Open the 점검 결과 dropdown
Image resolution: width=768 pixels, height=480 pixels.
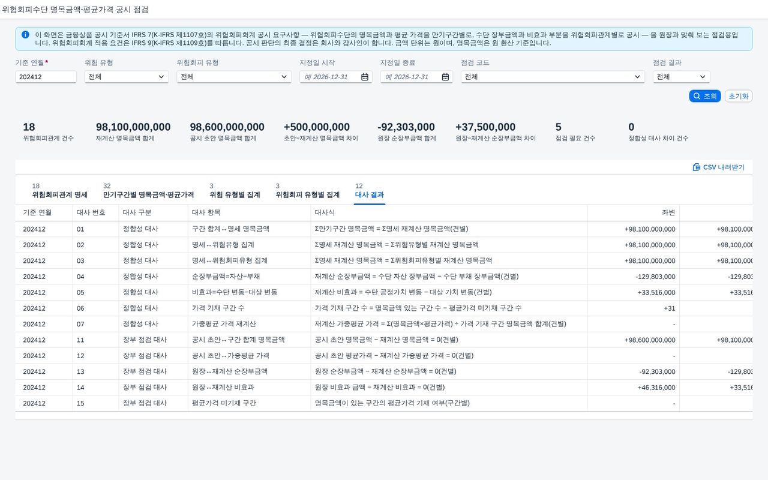point(682,77)
